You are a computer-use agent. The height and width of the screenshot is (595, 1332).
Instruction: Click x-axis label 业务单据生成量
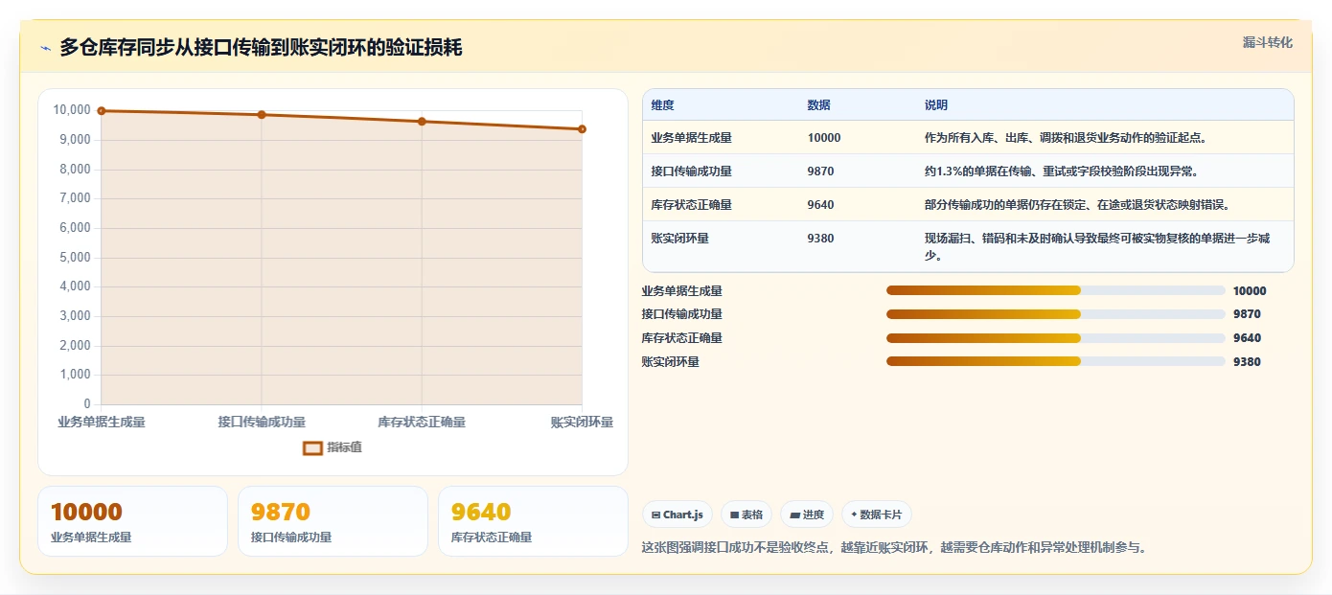[x=102, y=423]
